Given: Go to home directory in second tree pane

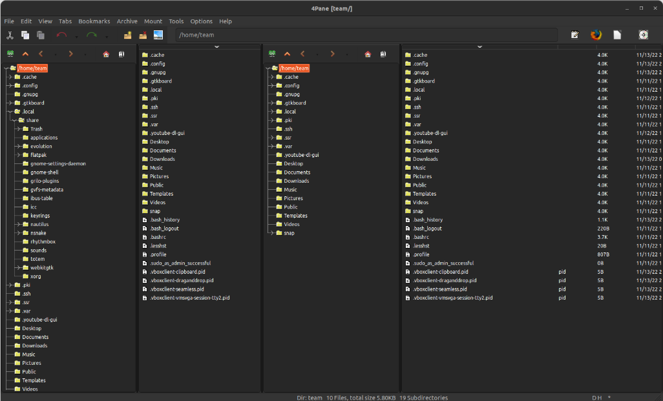Looking at the screenshot, I should (368, 54).
